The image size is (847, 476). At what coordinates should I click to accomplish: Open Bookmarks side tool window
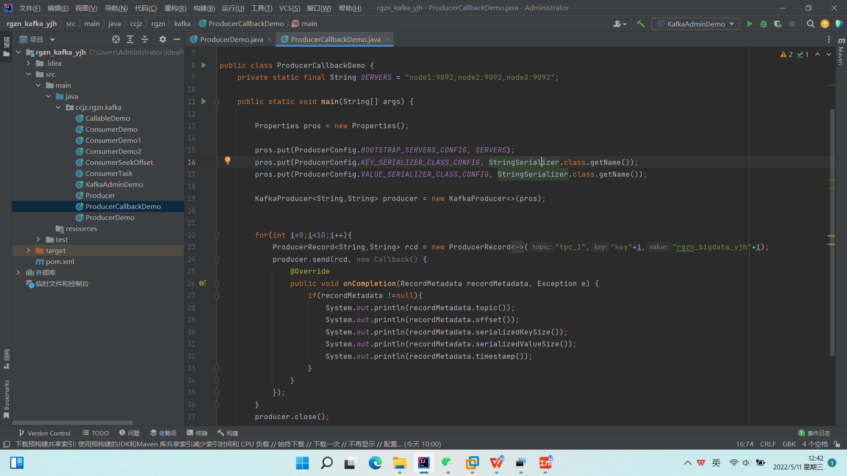pos(6,399)
